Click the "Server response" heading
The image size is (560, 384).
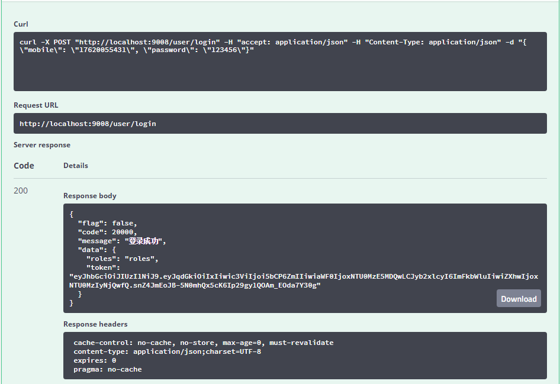click(x=42, y=145)
